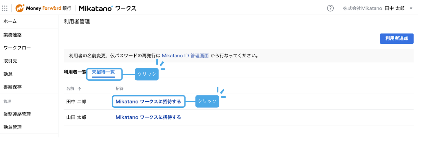
Task: Open the help question mark icon
Action: pos(330,8)
